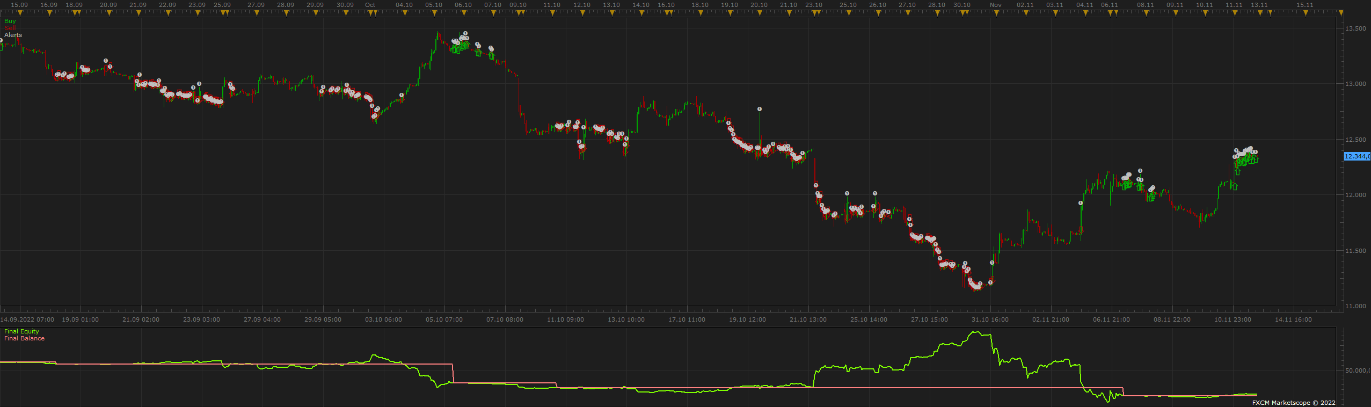Select the Alerts legend label

coord(13,35)
